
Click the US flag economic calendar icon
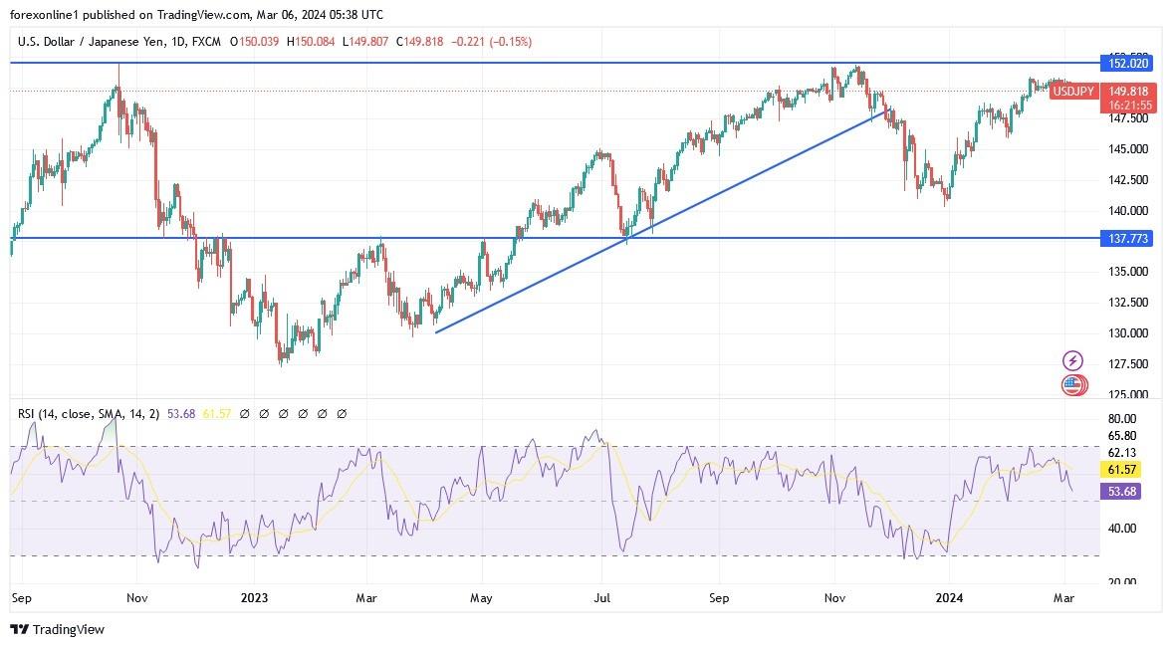[x=1072, y=385]
